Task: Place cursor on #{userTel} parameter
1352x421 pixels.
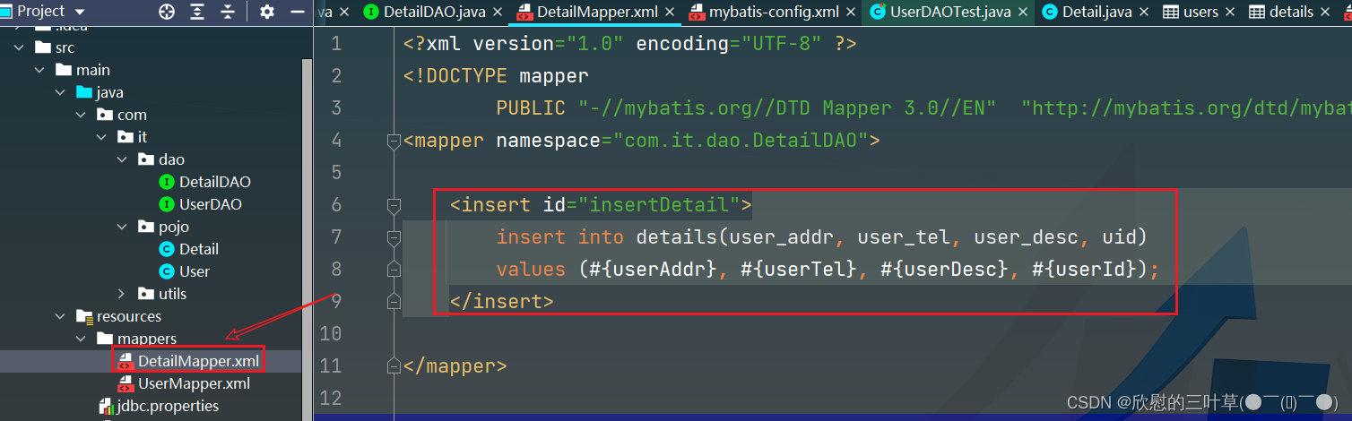Action: (x=799, y=269)
